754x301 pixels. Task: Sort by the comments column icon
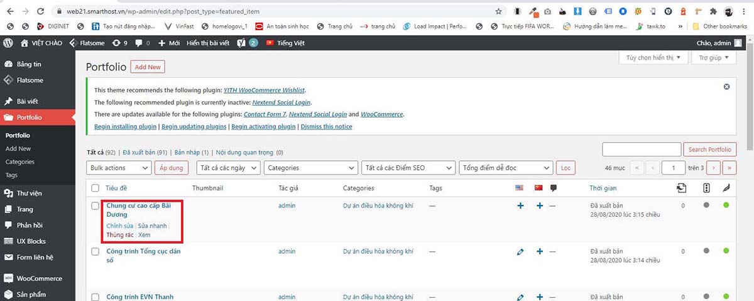pyautogui.click(x=554, y=188)
